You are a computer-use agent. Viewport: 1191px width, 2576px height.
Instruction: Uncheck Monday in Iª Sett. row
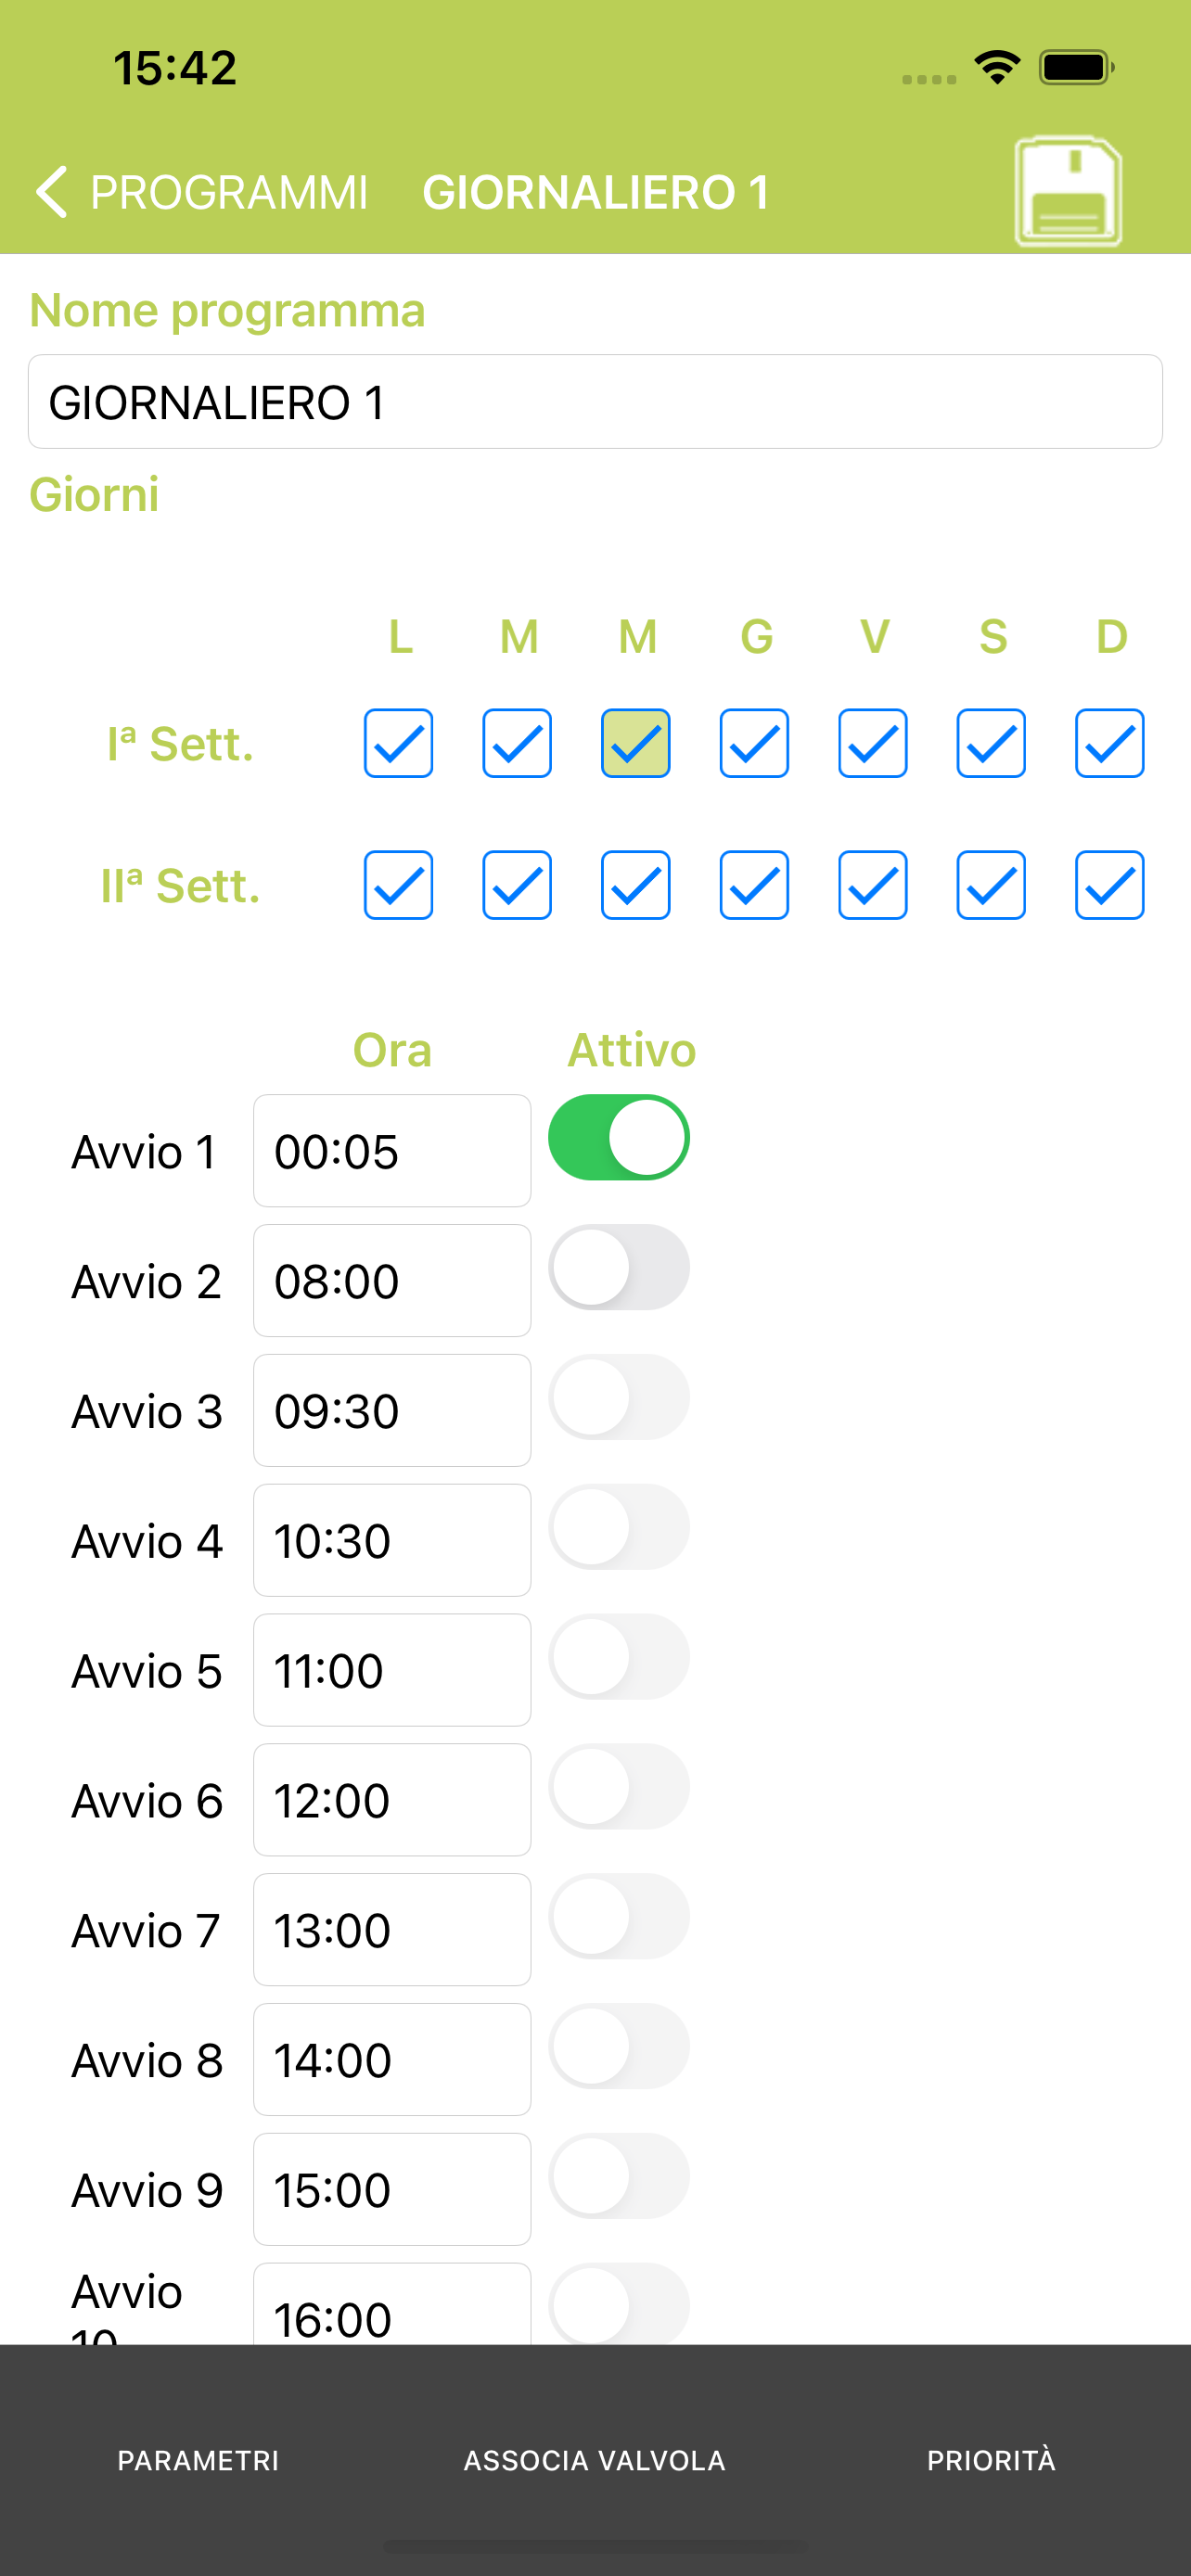coord(398,743)
